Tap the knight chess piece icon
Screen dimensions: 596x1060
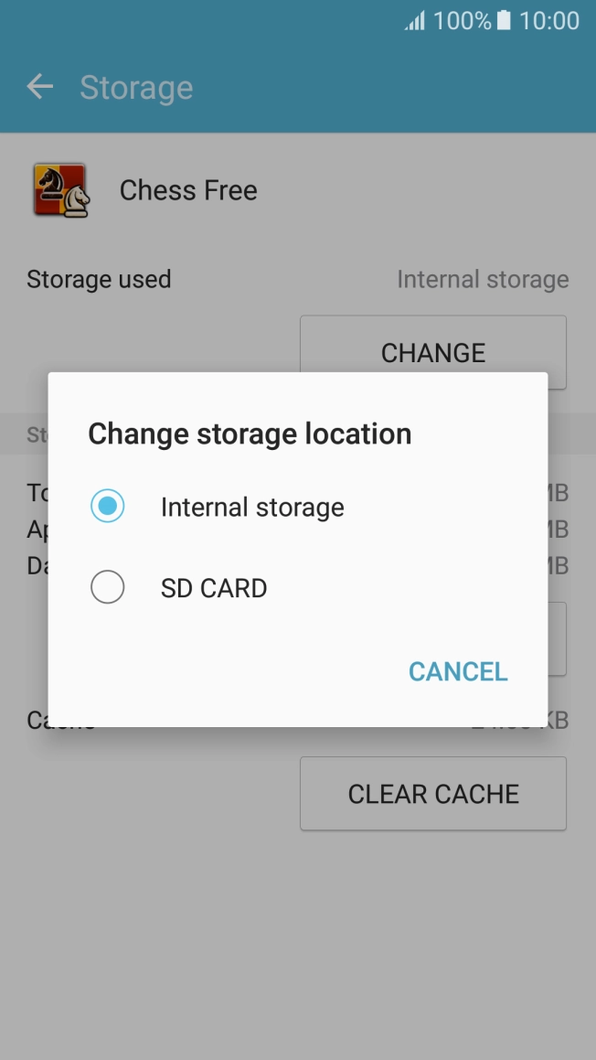[x=62, y=187]
